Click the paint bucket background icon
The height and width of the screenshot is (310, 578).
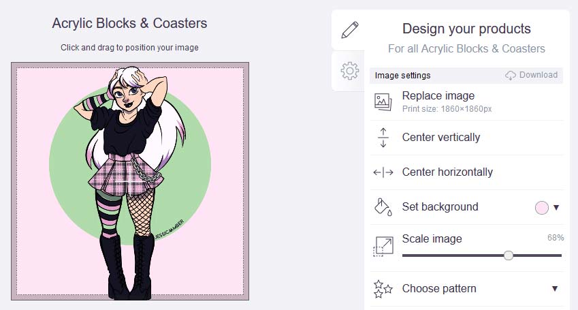pos(383,207)
